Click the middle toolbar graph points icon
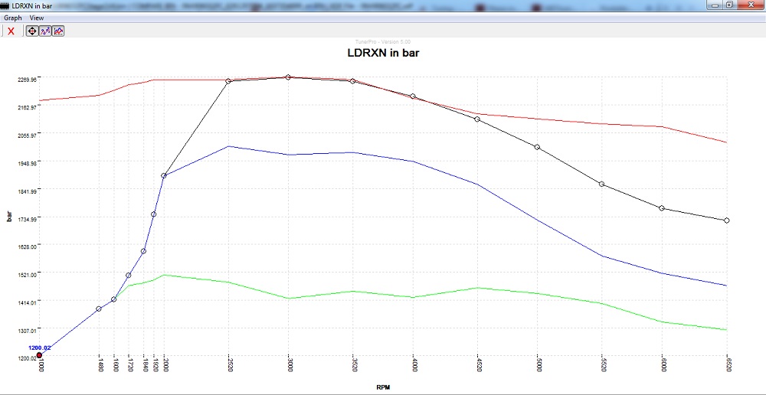 pos(45,31)
